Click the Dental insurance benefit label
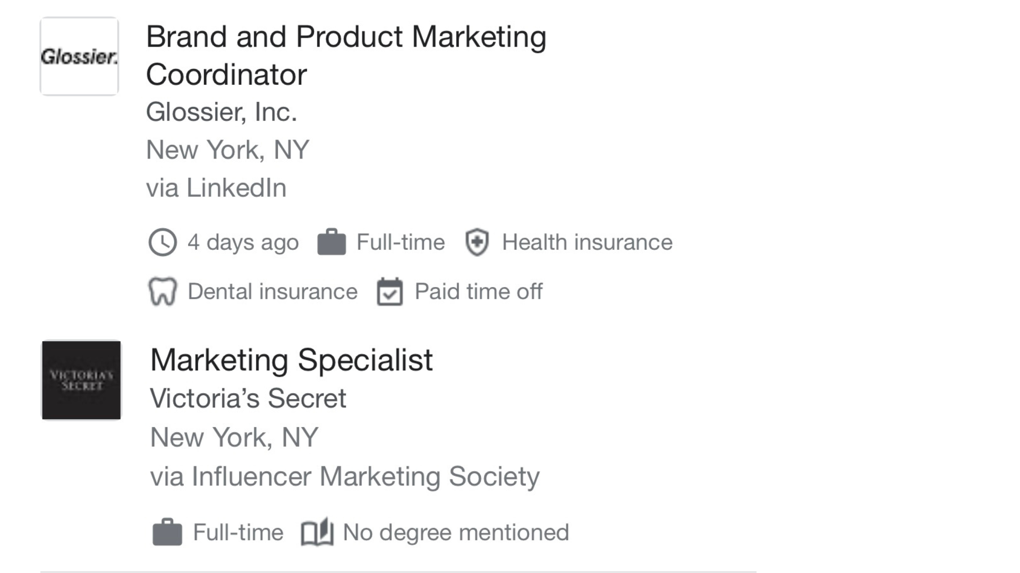The height and width of the screenshot is (573, 1020). tap(273, 292)
